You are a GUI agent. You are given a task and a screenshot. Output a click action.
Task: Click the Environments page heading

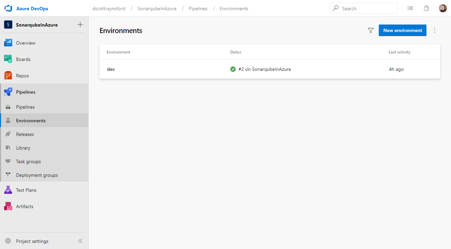(x=121, y=31)
